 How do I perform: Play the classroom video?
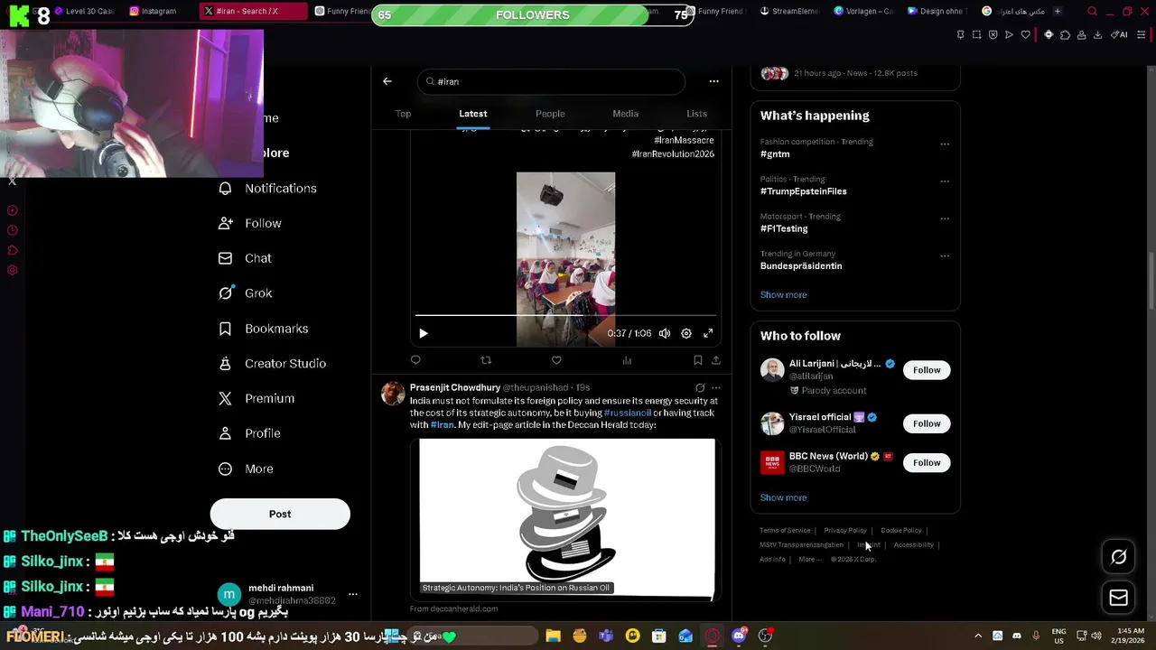point(424,333)
